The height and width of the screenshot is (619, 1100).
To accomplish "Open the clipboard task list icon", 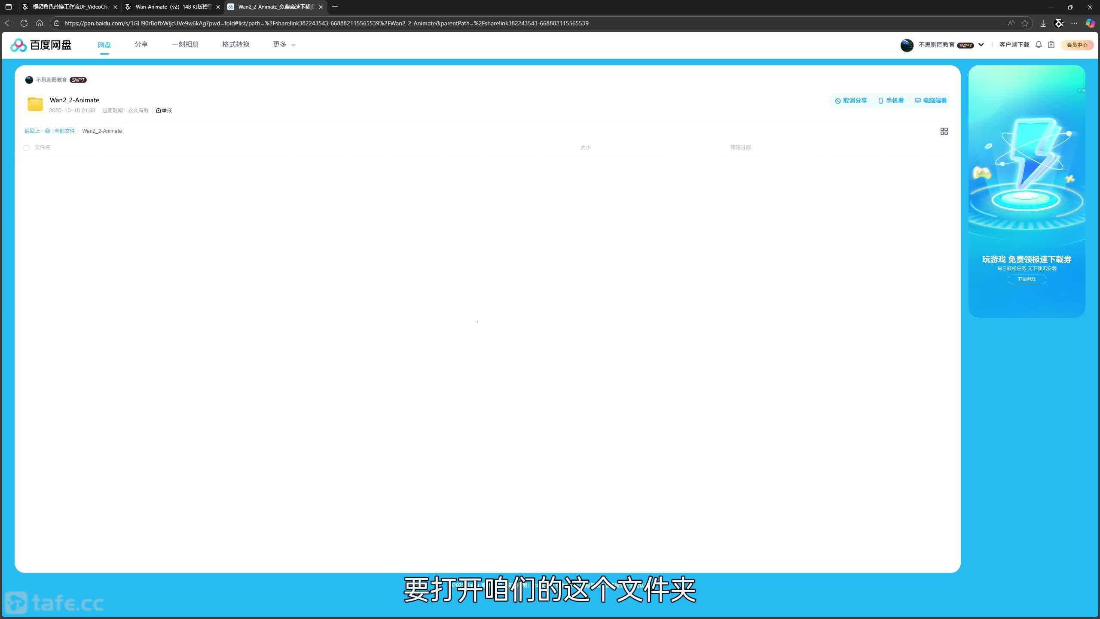I will (x=1051, y=45).
